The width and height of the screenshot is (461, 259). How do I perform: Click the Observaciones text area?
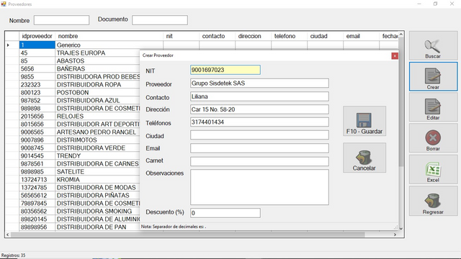(259, 187)
